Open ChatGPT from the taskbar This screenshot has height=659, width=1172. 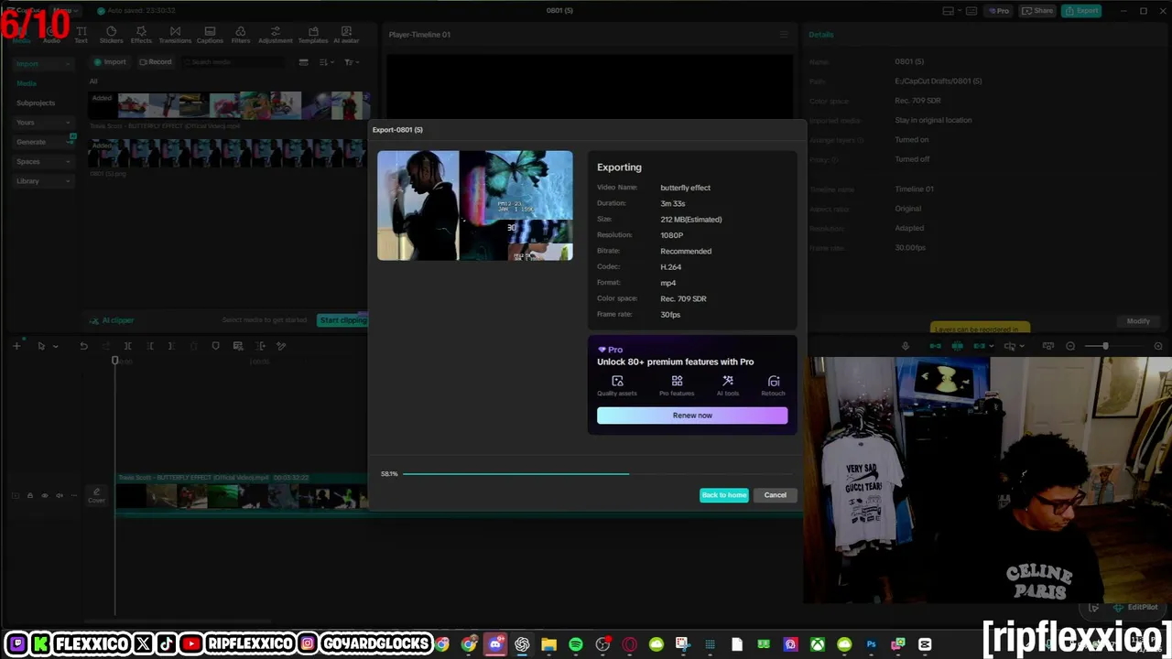522,644
